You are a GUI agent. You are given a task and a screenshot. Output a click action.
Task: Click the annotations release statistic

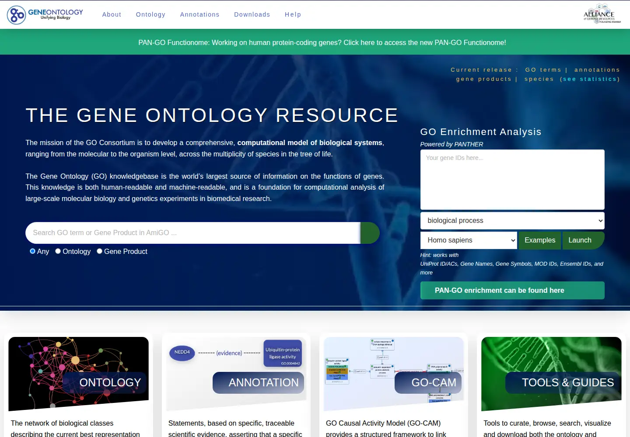pyautogui.click(x=597, y=70)
